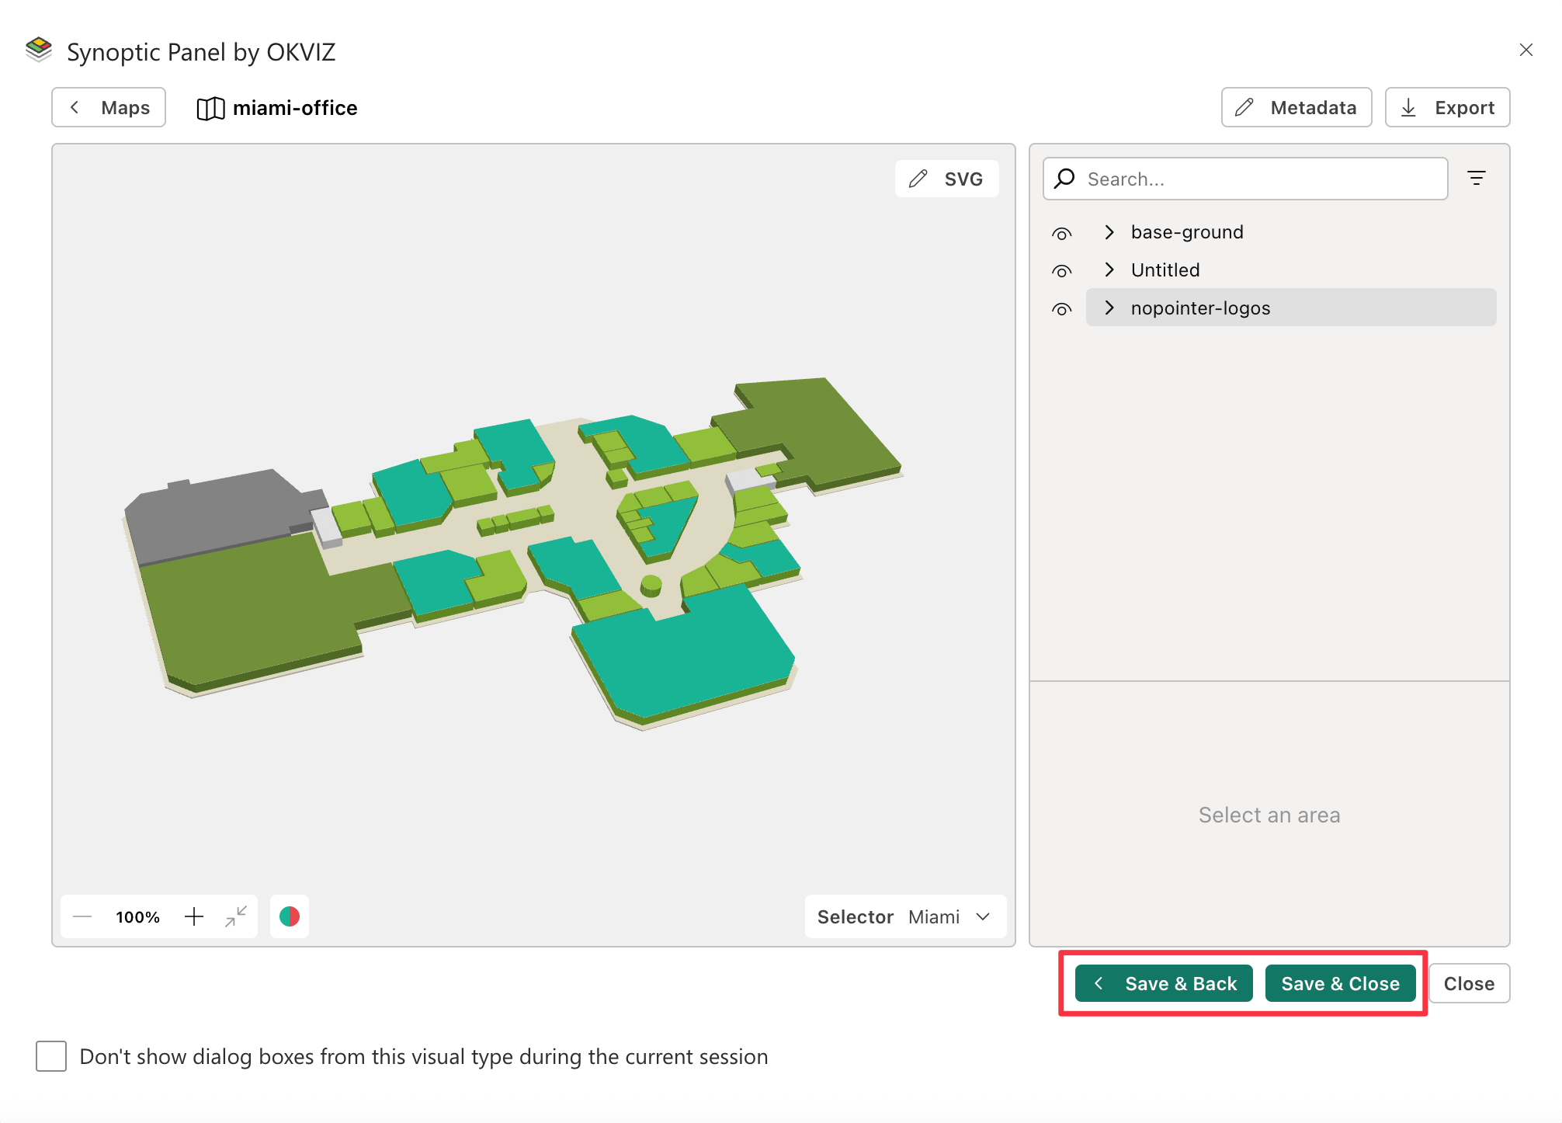Screen dimensions: 1562x1123
Task: Click the filter lines icon beside search
Action: [x=1476, y=179]
